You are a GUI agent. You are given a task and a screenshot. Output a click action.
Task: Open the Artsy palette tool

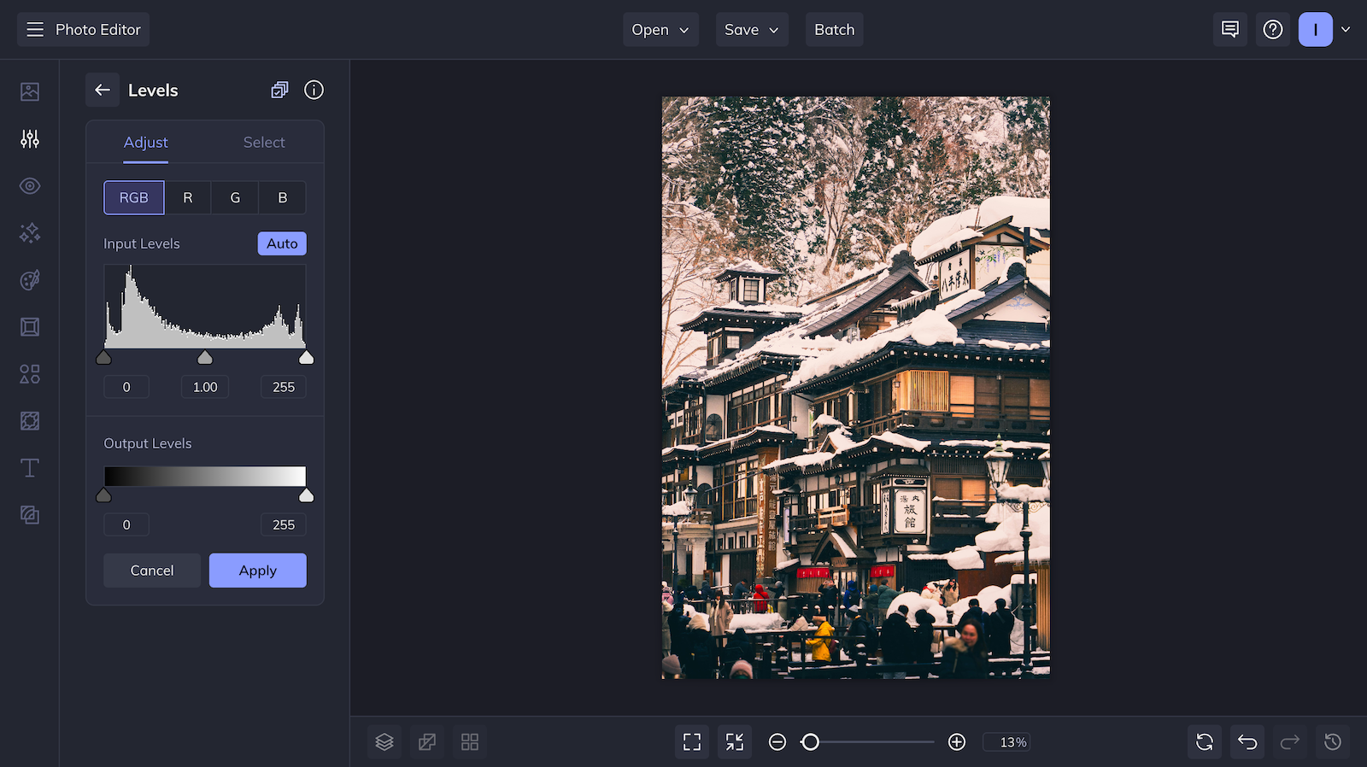[x=30, y=279]
